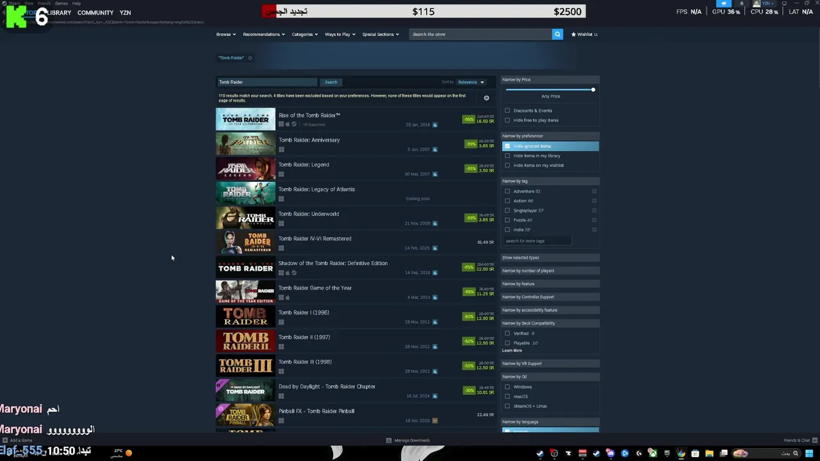Open Discord from the taskbar
Viewport: 820px width, 461px height.
[611, 453]
